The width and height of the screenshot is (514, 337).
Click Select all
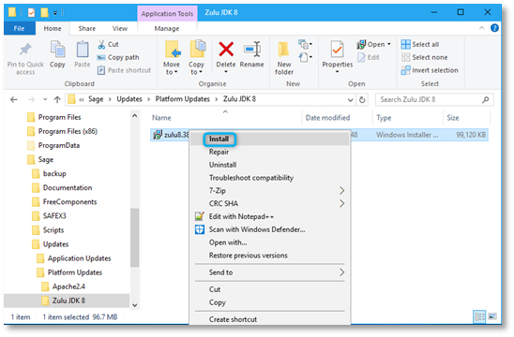420,44
